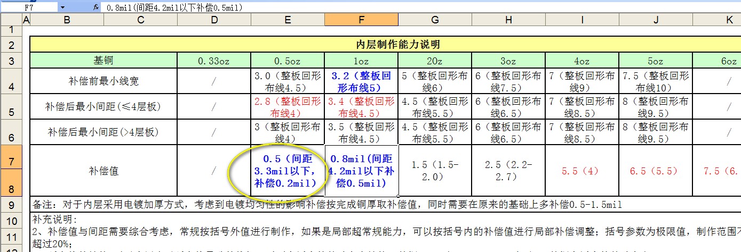Click the 补偿前最小线宽 row label
Screen dimensions: 741x252
click(104, 81)
